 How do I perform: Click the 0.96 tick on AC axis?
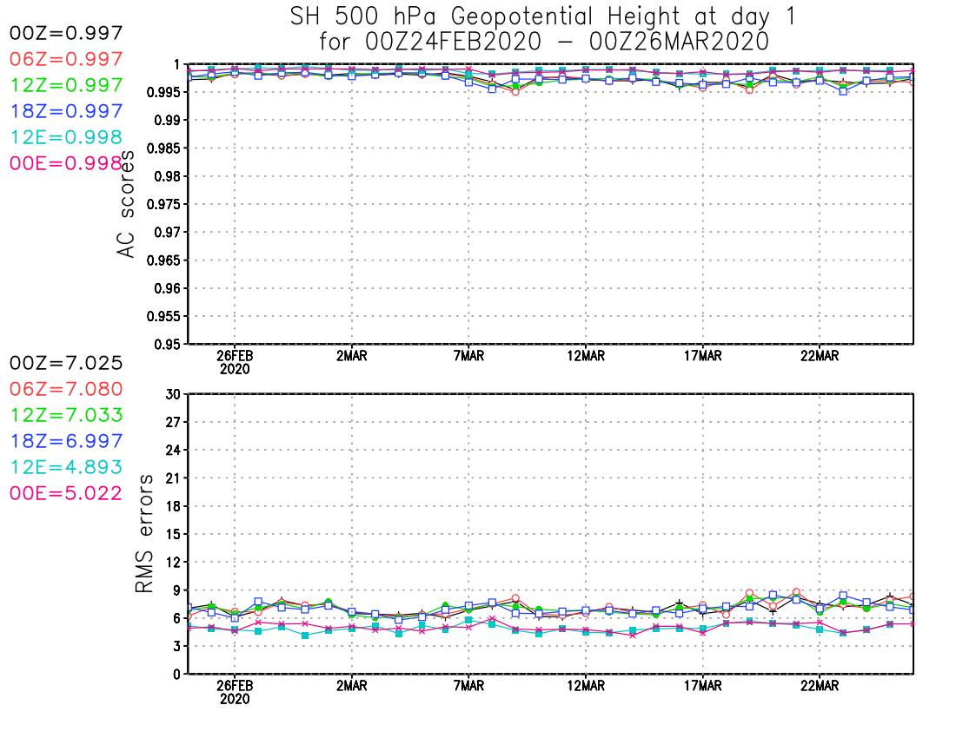click(168, 288)
